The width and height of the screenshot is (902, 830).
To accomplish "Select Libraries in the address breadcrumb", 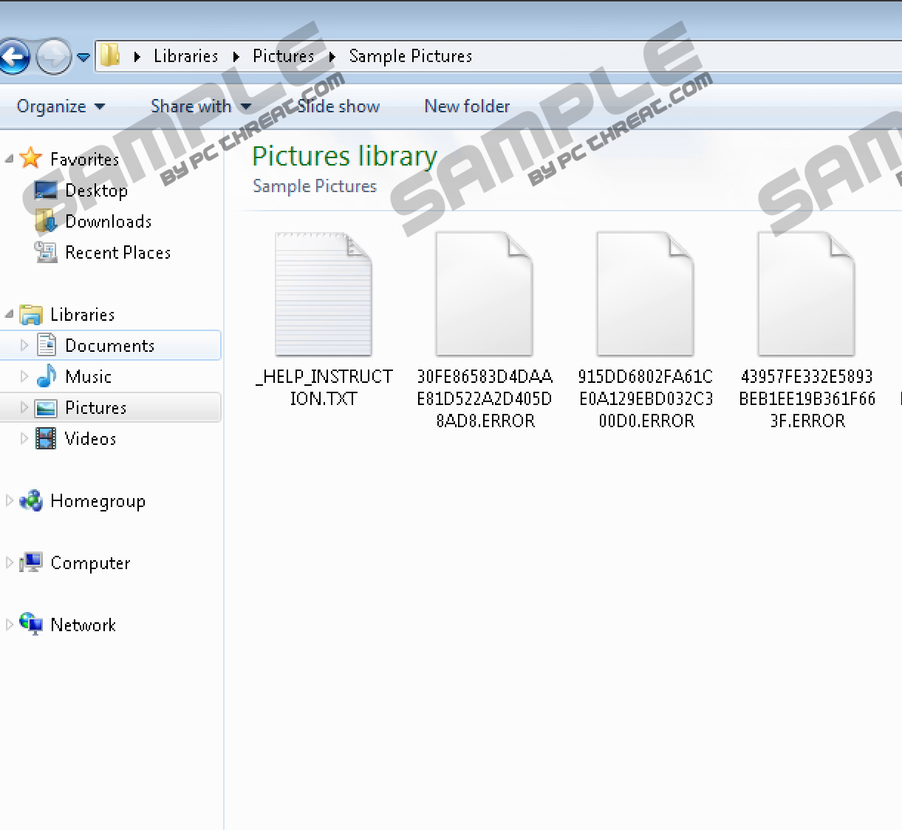I will [x=185, y=56].
